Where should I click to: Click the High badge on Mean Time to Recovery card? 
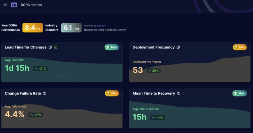click(x=239, y=93)
